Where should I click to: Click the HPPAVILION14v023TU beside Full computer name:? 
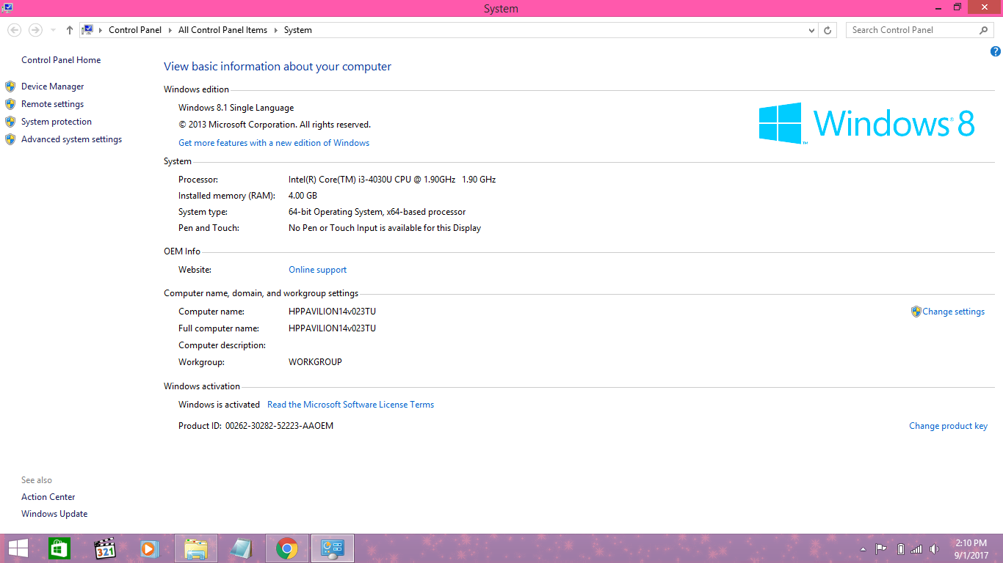pyautogui.click(x=333, y=328)
